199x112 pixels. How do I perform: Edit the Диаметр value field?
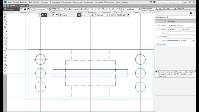181,37
